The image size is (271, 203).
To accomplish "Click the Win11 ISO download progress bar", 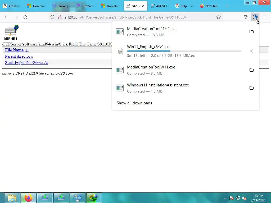I will 184,51.
